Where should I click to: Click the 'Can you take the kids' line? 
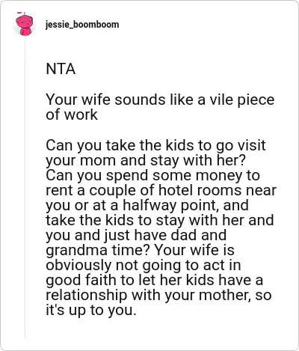[x=155, y=145]
